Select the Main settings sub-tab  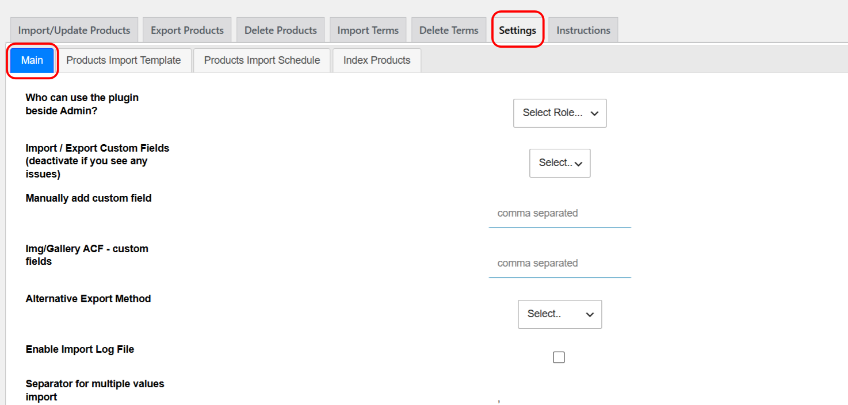(x=32, y=60)
